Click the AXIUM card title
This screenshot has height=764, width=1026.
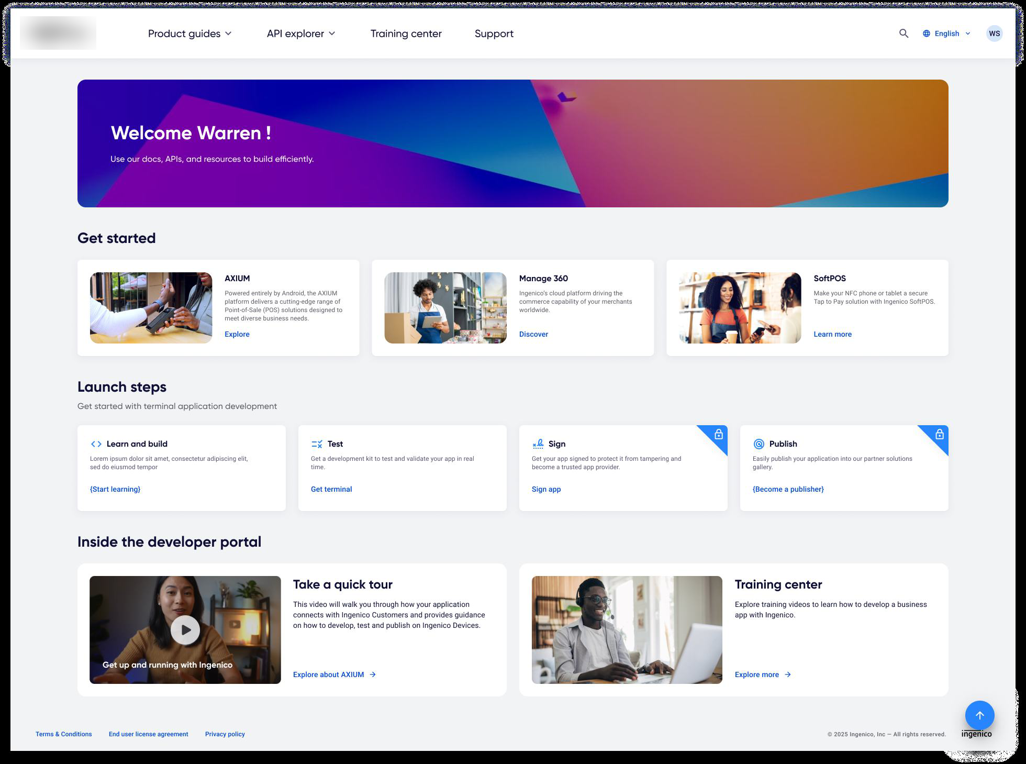[x=237, y=279]
